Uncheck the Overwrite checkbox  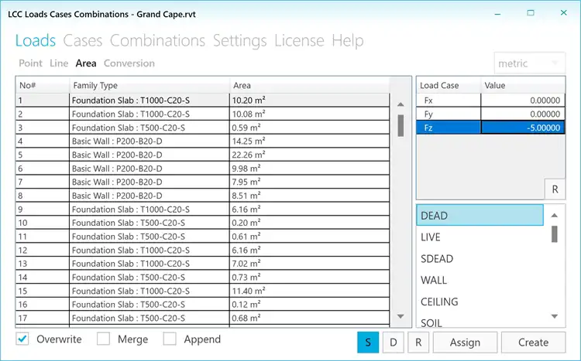click(x=24, y=339)
